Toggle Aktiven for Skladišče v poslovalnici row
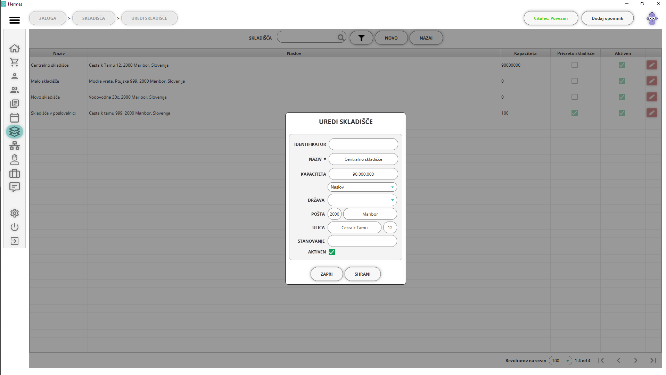666x375 pixels. point(622,113)
